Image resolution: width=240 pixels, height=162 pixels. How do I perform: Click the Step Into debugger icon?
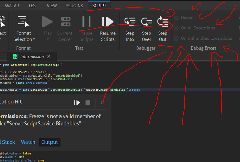[x=130, y=21]
